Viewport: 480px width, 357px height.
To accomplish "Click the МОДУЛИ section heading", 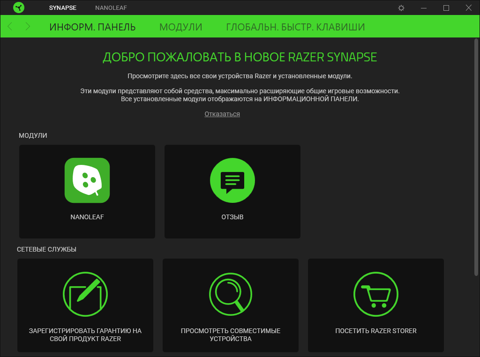I will click(x=33, y=135).
